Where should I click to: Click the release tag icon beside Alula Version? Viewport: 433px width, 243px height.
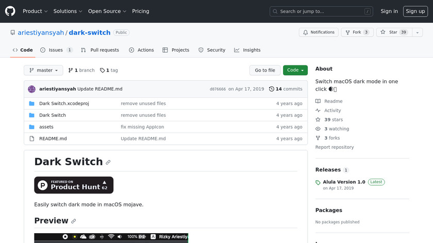318,183
